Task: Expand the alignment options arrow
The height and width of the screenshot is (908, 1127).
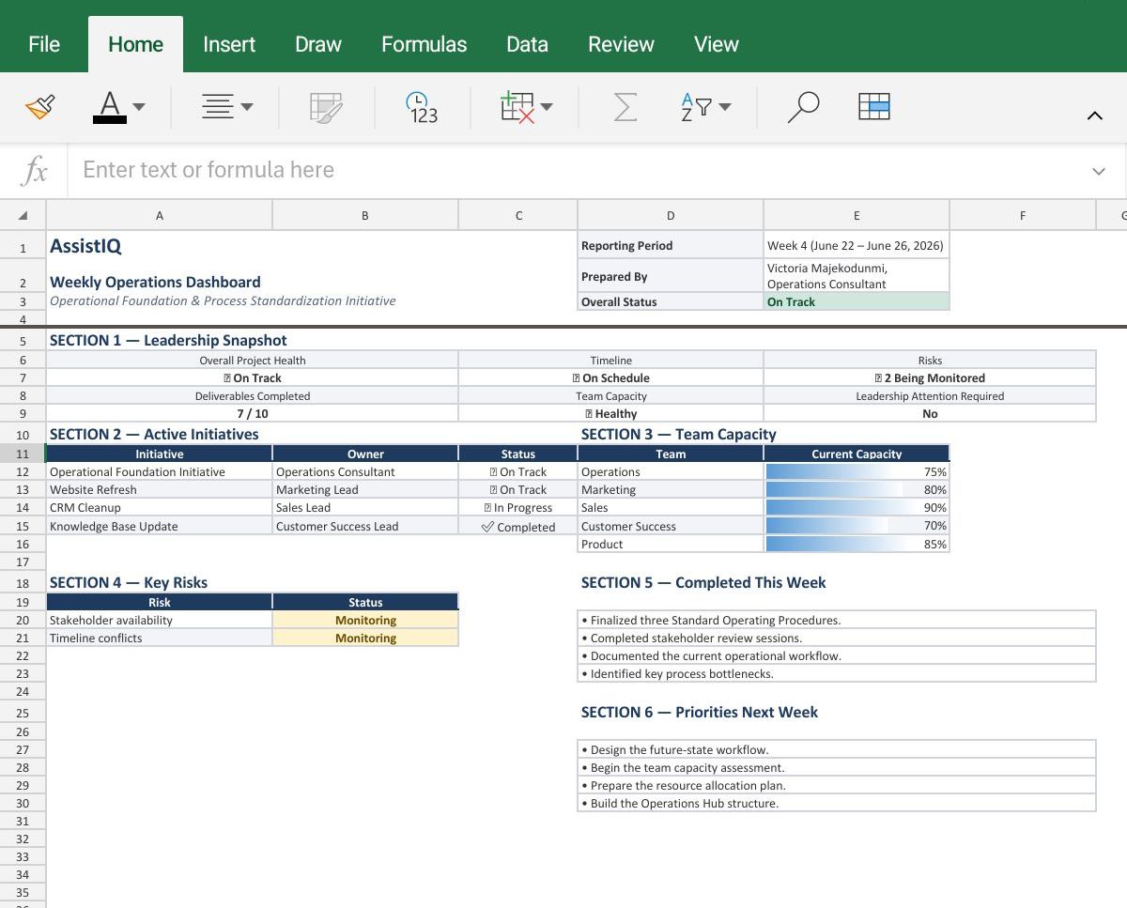Action: tap(247, 107)
